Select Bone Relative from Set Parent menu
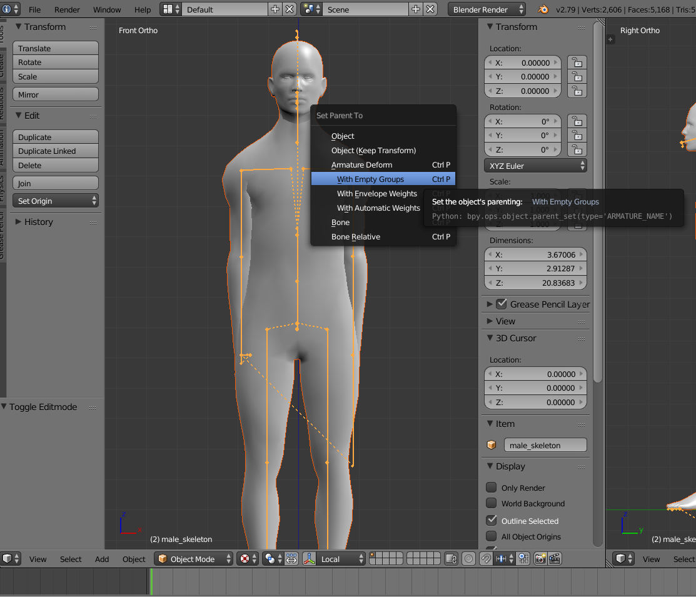The image size is (696, 597). coord(356,237)
